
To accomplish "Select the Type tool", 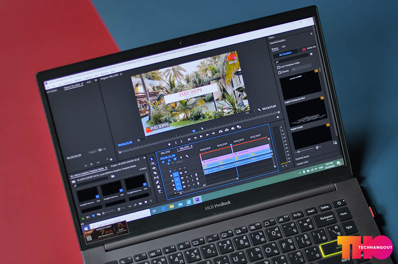I will point(160,191).
